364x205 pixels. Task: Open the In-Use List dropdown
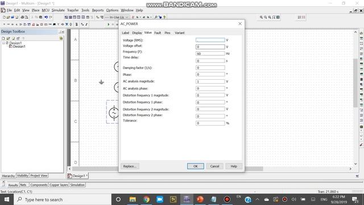[x=127, y=17]
